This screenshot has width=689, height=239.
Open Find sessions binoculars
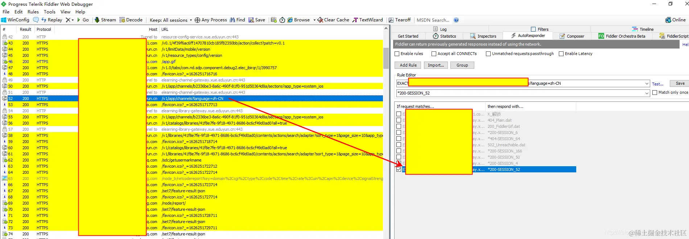(x=237, y=20)
